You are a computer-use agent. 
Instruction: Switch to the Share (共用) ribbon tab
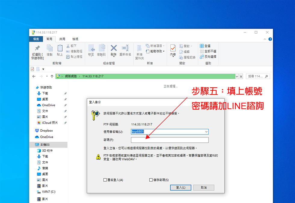62,39
